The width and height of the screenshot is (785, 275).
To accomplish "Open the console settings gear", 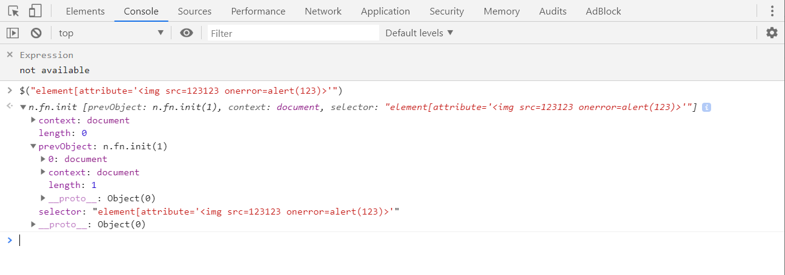I will tap(772, 33).
